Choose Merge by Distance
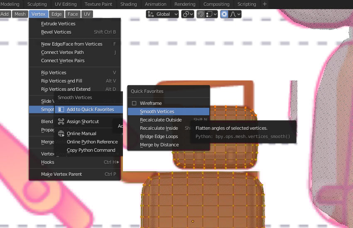 tap(168, 145)
